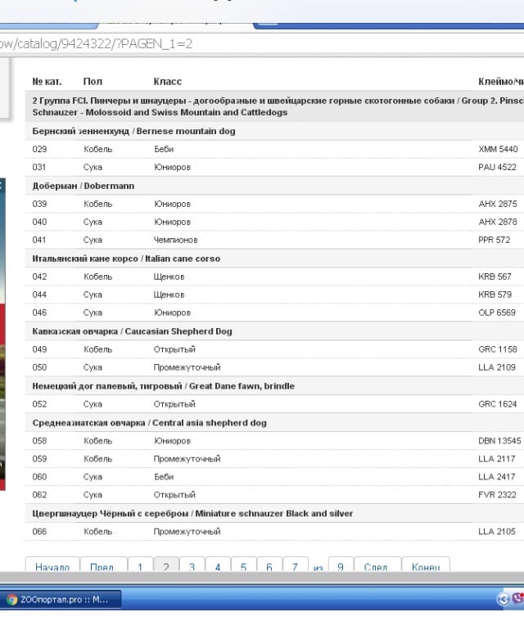Open page 5 of the catalog
The height and width of the screenshot is (621, 524).
point(243,566)
